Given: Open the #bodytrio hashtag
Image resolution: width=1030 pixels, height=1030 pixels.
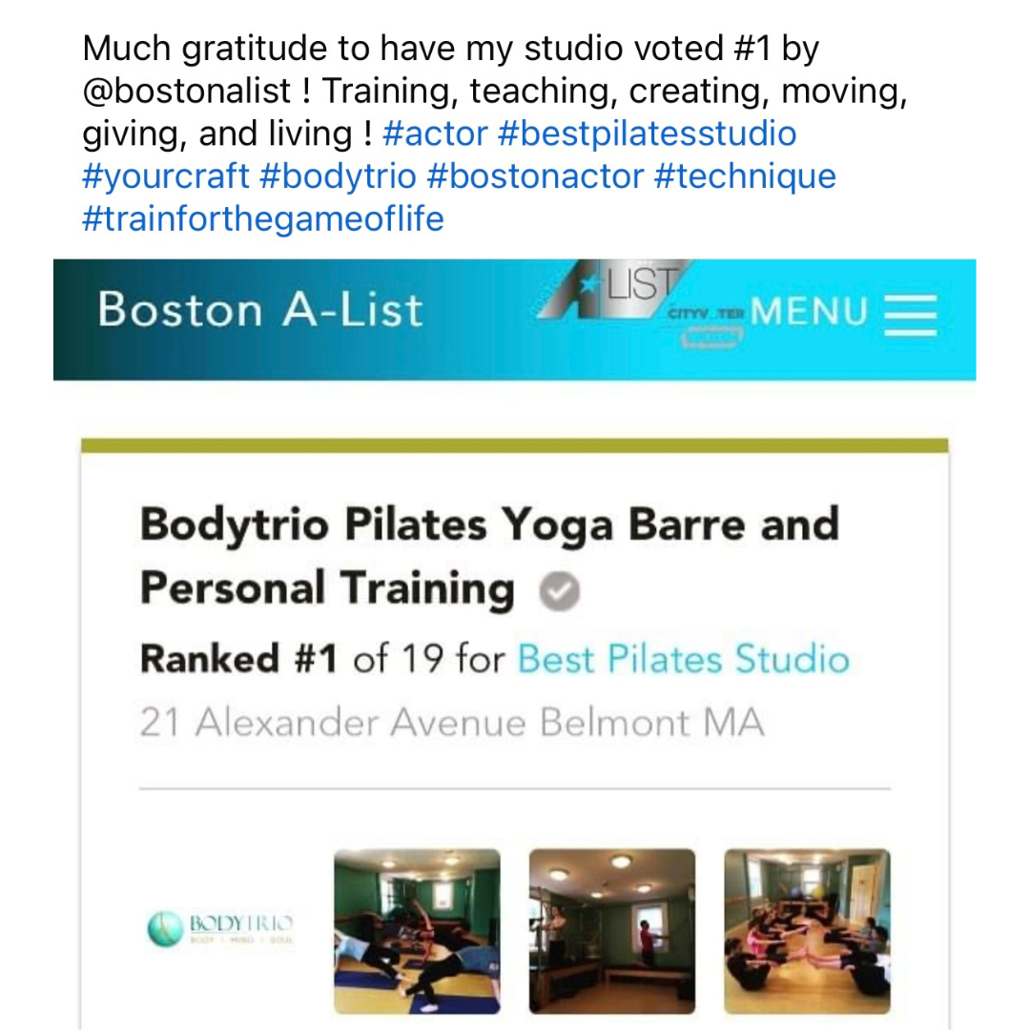Looking at the screenshot, I should pyautogui.click(x=339, y=176).
